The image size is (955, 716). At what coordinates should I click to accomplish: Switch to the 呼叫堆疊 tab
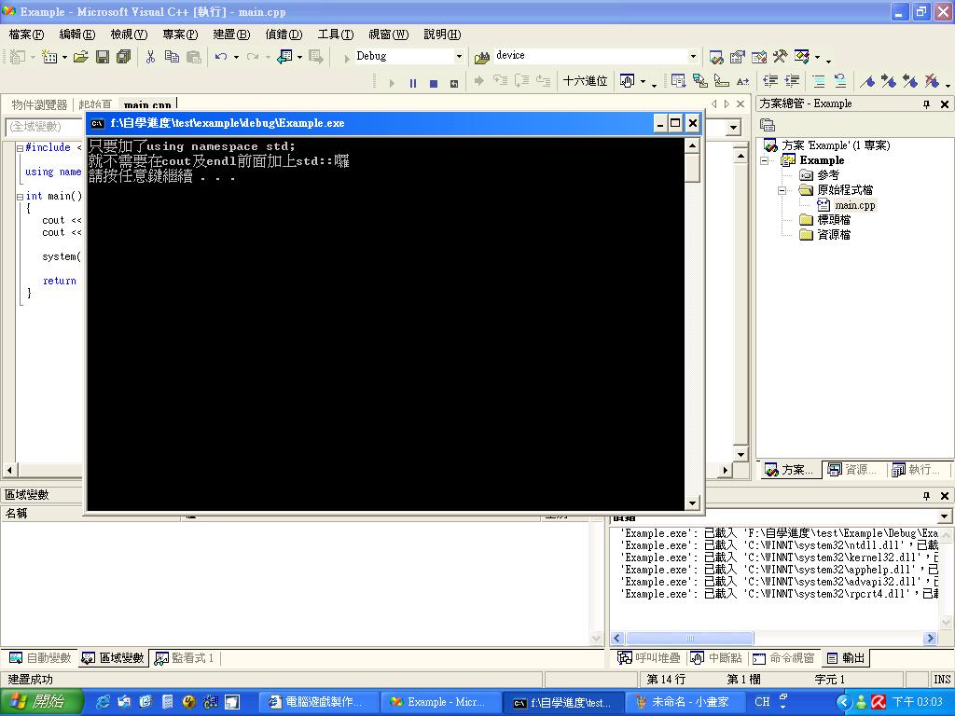click(x=649, y=658)
